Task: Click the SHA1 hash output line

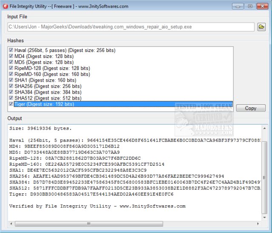Action: pos(78,170)
